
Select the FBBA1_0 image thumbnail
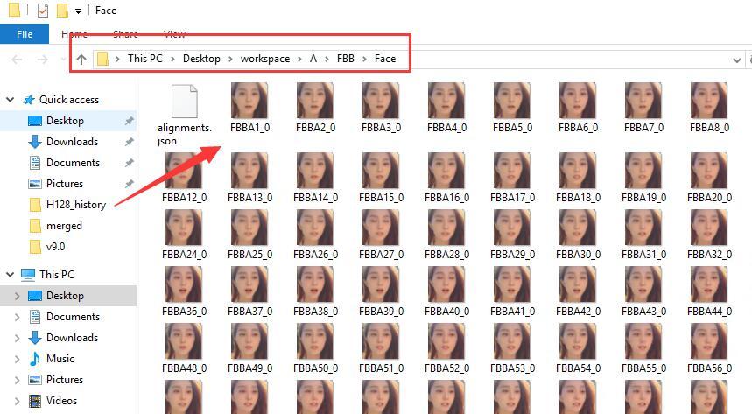coord(249,101)
